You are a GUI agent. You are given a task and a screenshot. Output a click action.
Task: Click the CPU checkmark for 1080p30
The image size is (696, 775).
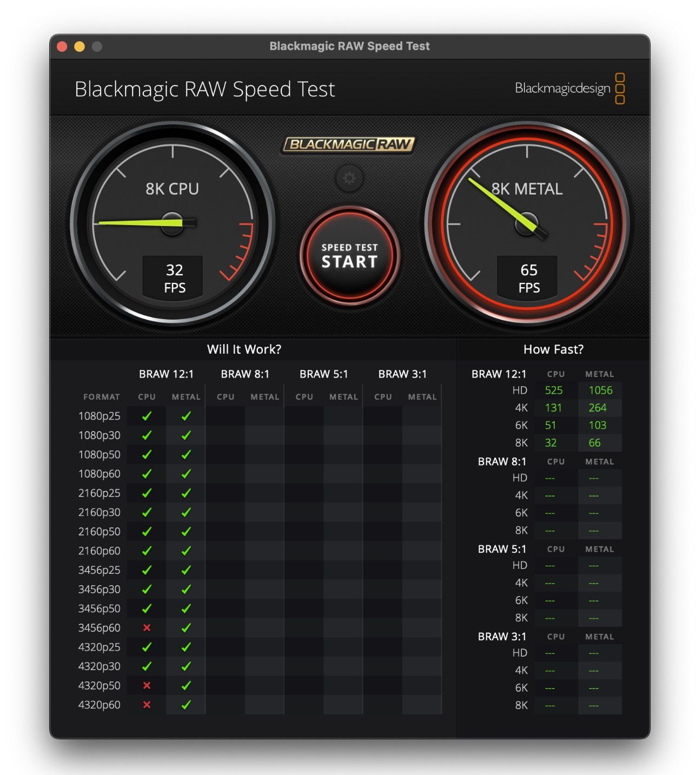point(147,435)
